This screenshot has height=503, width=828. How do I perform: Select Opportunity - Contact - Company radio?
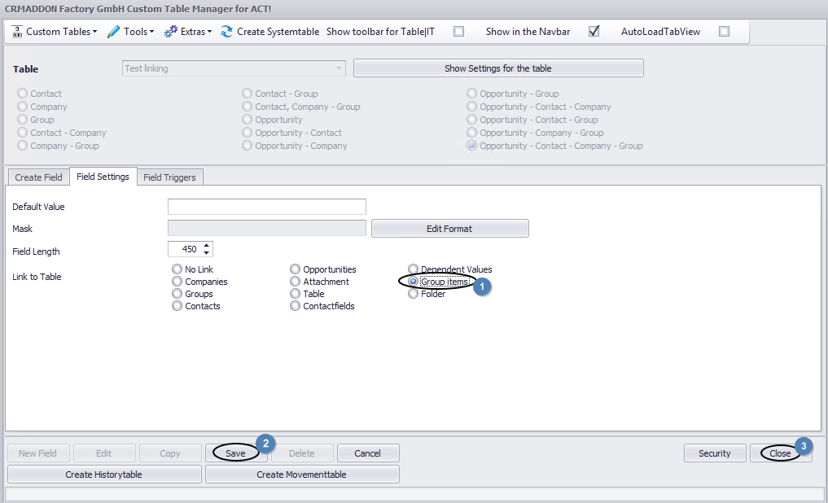tap(471, 107)
